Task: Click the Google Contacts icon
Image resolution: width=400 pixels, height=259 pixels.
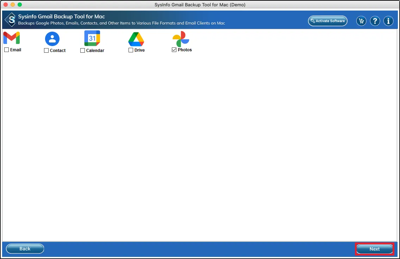Action: 52,39
